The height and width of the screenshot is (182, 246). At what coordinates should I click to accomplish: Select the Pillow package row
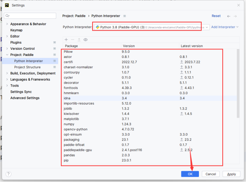click(x=150, y=52)
